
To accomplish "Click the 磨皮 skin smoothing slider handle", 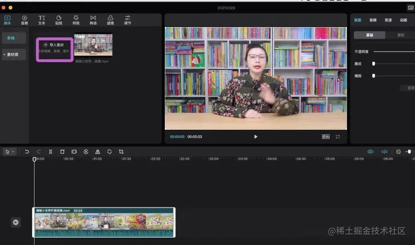I will [373, 63].
